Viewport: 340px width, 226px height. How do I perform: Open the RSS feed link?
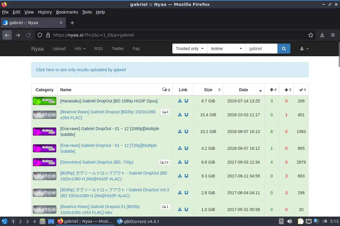pyautogui.click(x=99, y=49)
